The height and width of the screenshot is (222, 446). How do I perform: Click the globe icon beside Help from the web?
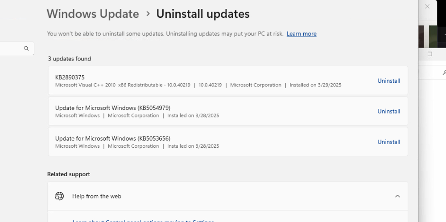click(59, 196)
